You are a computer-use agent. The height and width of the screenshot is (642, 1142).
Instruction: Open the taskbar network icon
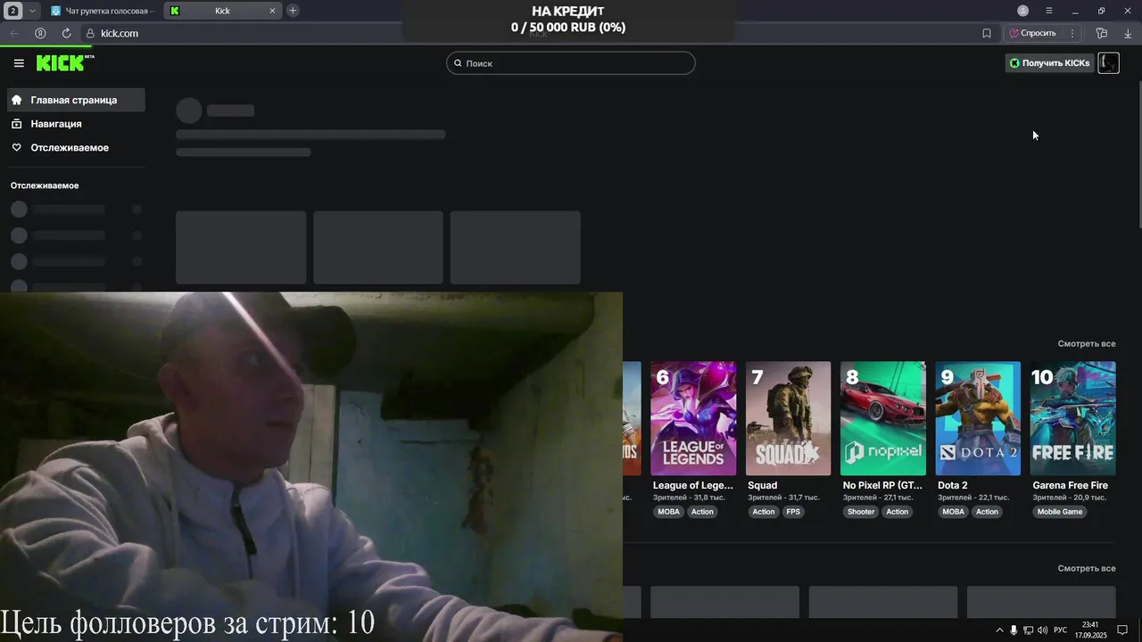click(1028, 630)
